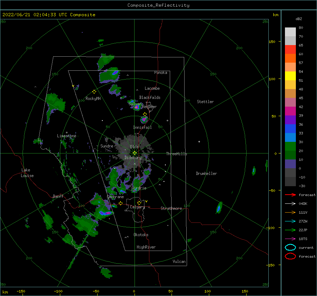Click the Lake Louise label
Image resolution: width=317 pixels, height=296 pixels.
point(27,173)
